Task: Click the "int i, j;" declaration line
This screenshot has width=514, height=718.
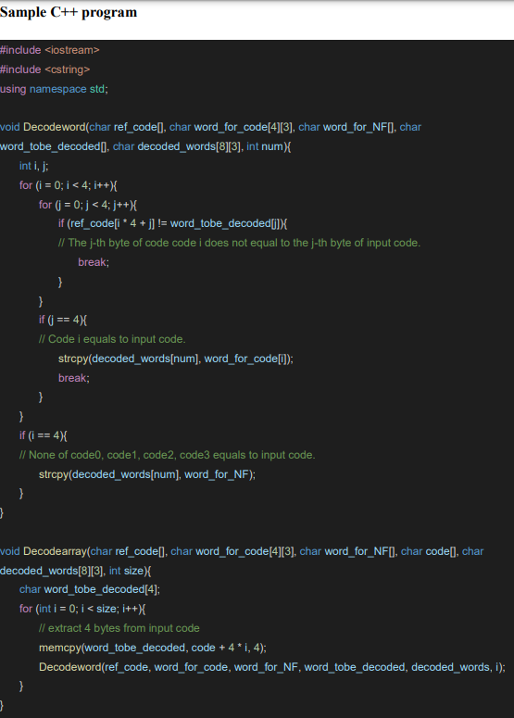Action: pyautogui.click(x=34, y=166)
